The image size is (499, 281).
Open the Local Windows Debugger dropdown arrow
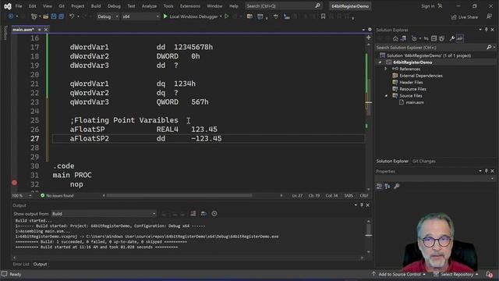tap(221, 16)
